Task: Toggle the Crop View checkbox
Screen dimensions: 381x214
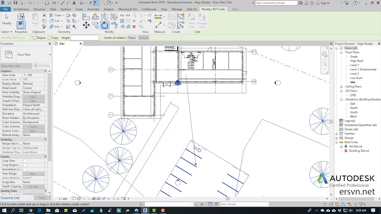Action: click(25, 161)
